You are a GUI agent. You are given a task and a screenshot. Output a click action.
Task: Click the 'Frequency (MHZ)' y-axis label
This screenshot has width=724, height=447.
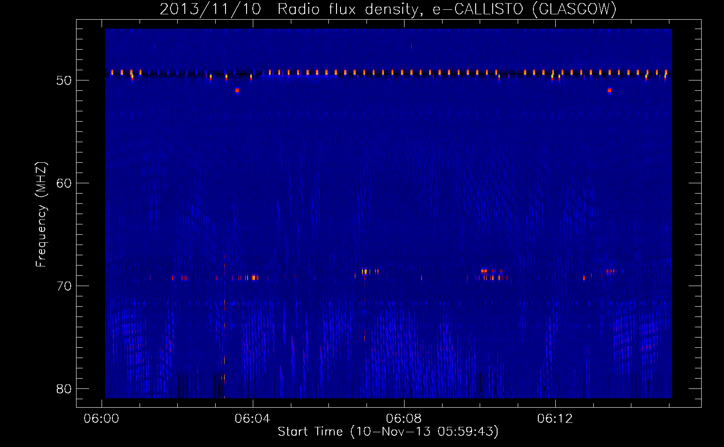(41, 215)
